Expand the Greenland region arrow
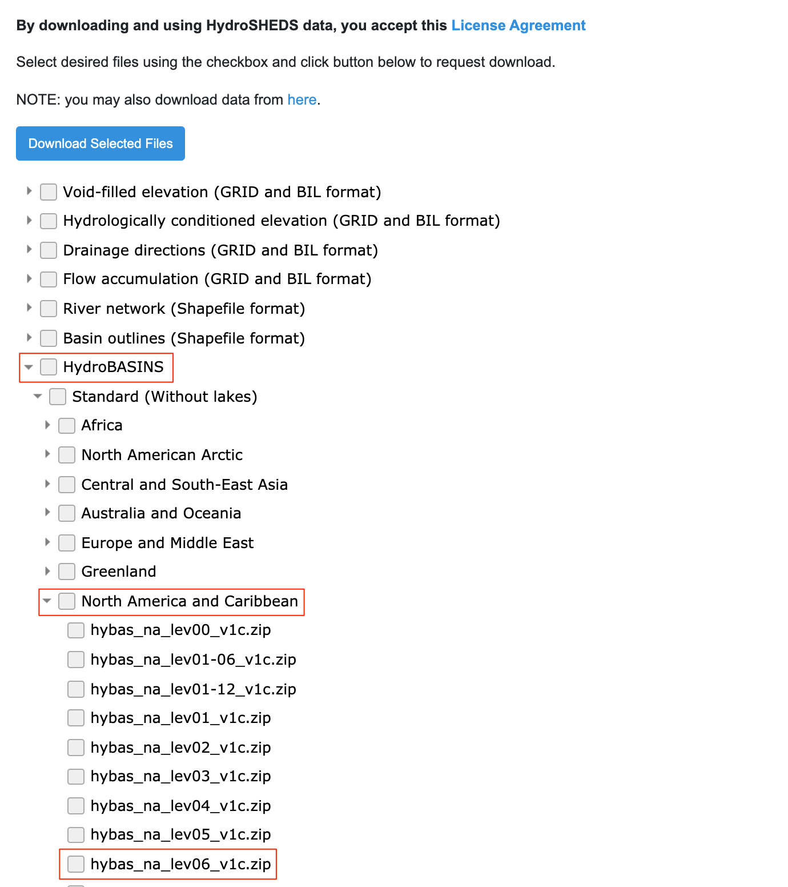The width and height of the screenshot is (788, 887). (x=47, y=571)
